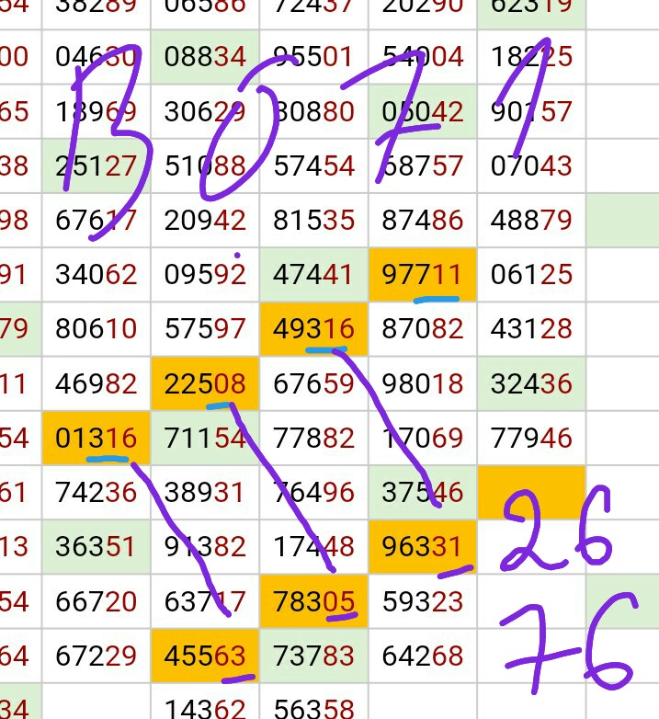Screen dimensions: 659x719
Task: Select cell showing 54004
Action: 423,57
